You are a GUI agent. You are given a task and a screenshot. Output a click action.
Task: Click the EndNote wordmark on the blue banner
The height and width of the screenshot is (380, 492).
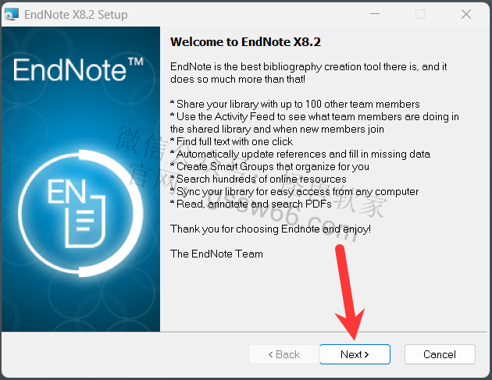click(x=70, y=70)
